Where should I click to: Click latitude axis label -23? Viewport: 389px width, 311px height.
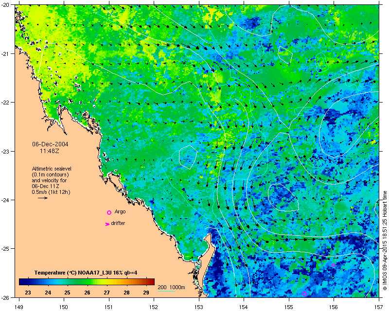point(5,151)
